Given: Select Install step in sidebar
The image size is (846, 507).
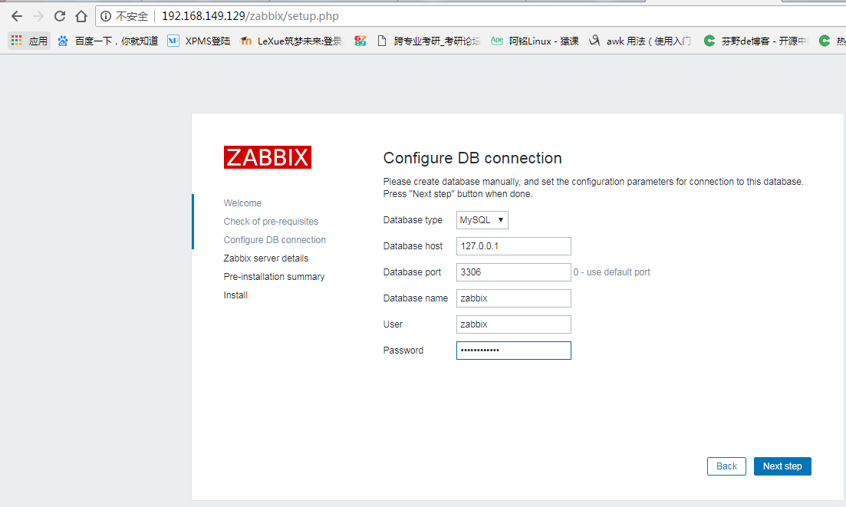Looking at the screenshot, I should pyautogui.click(x=235, y=295).
